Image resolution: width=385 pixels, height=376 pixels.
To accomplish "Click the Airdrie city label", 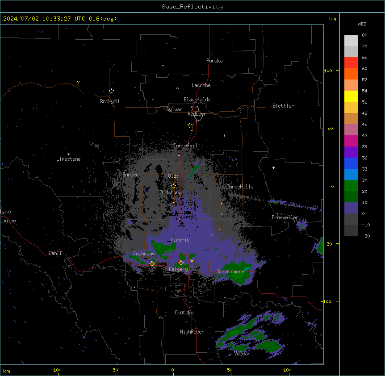I will pyautogui.click(x=180, y=240).
